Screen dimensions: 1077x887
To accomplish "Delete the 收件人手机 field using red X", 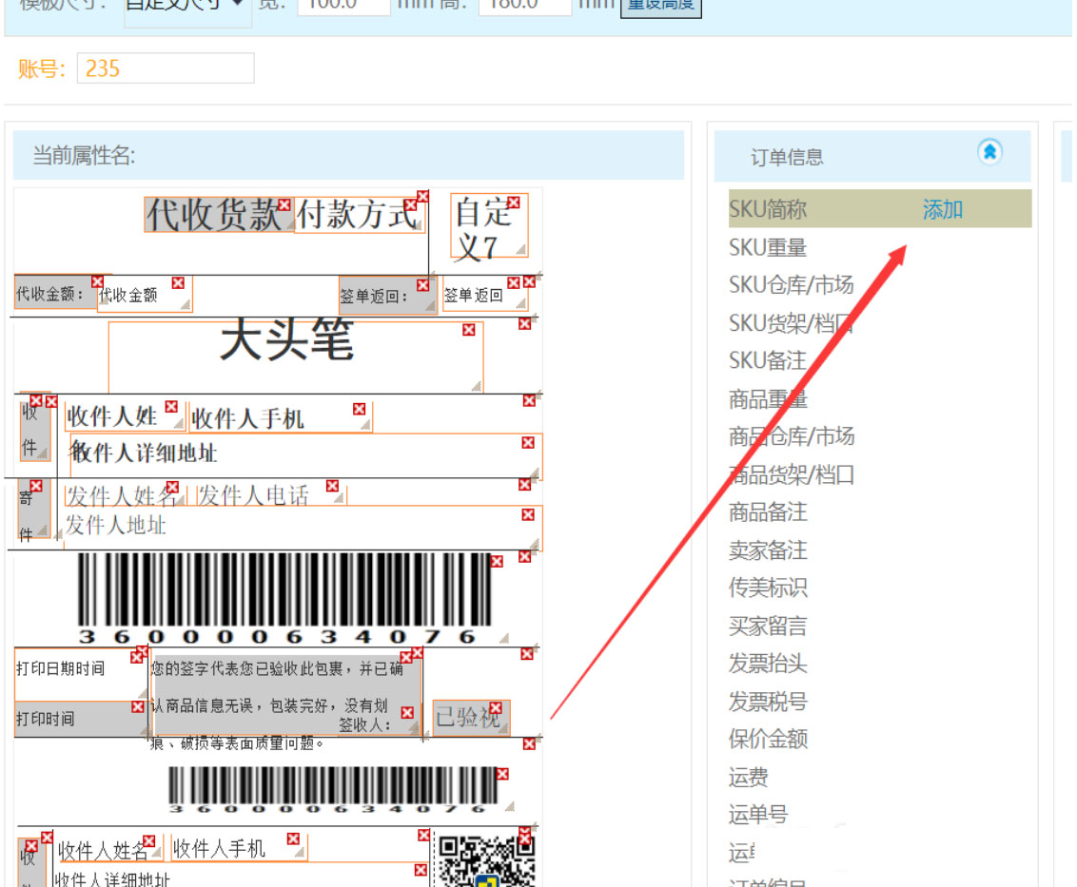I will pos(360,407).
